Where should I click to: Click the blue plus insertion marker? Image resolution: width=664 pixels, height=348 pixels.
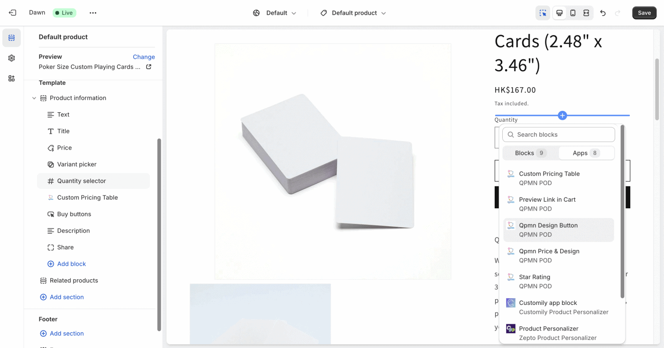(563, 115)
